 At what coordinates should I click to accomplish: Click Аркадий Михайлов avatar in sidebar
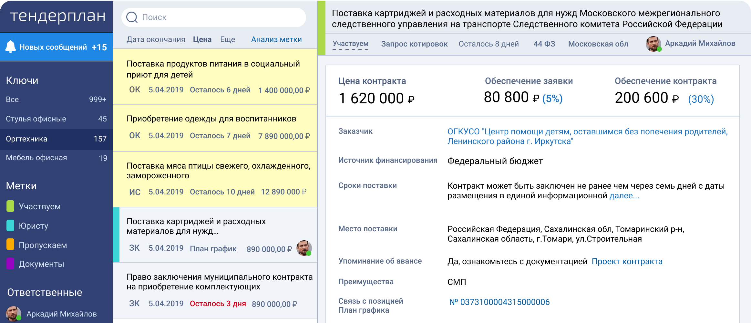coord(14,314)
